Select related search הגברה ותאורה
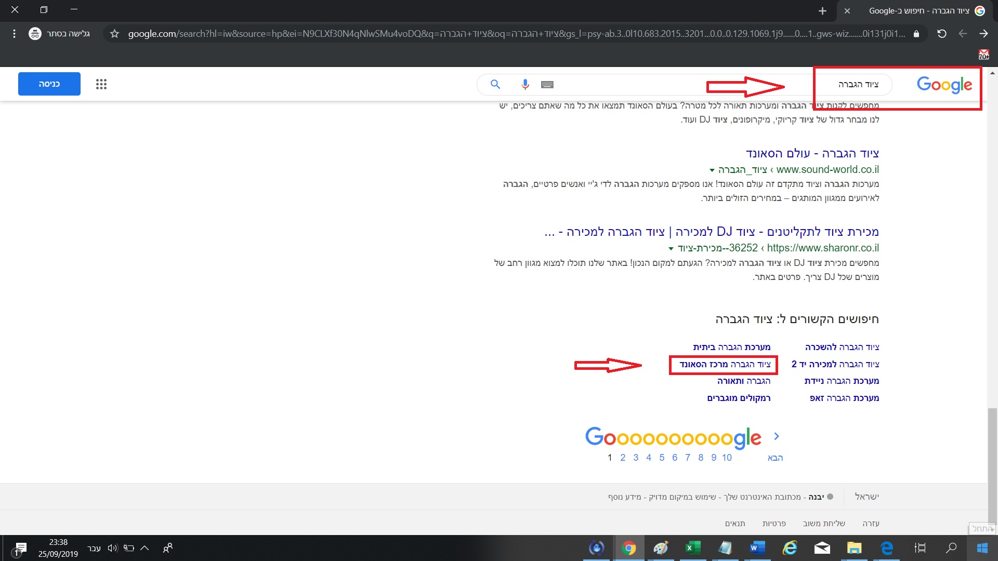The width and height of the screenshot is (998, 561). (744, 381)
